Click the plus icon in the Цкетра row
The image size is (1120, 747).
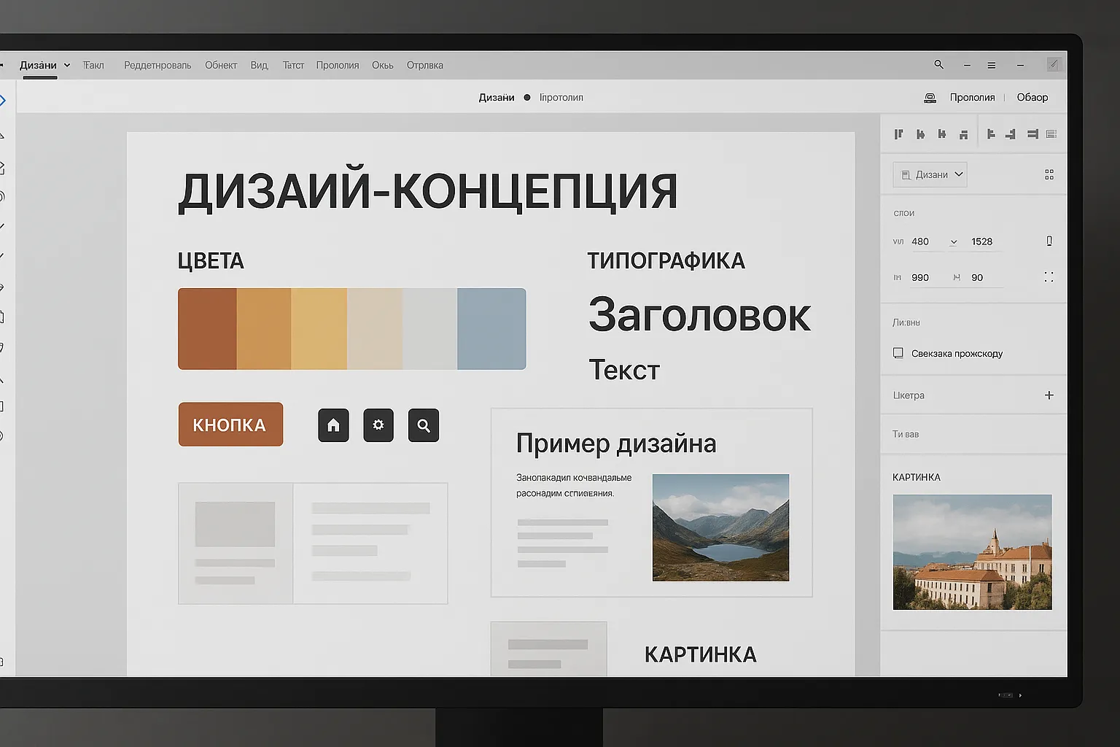pyautogui.click(x=1049, y=395)
